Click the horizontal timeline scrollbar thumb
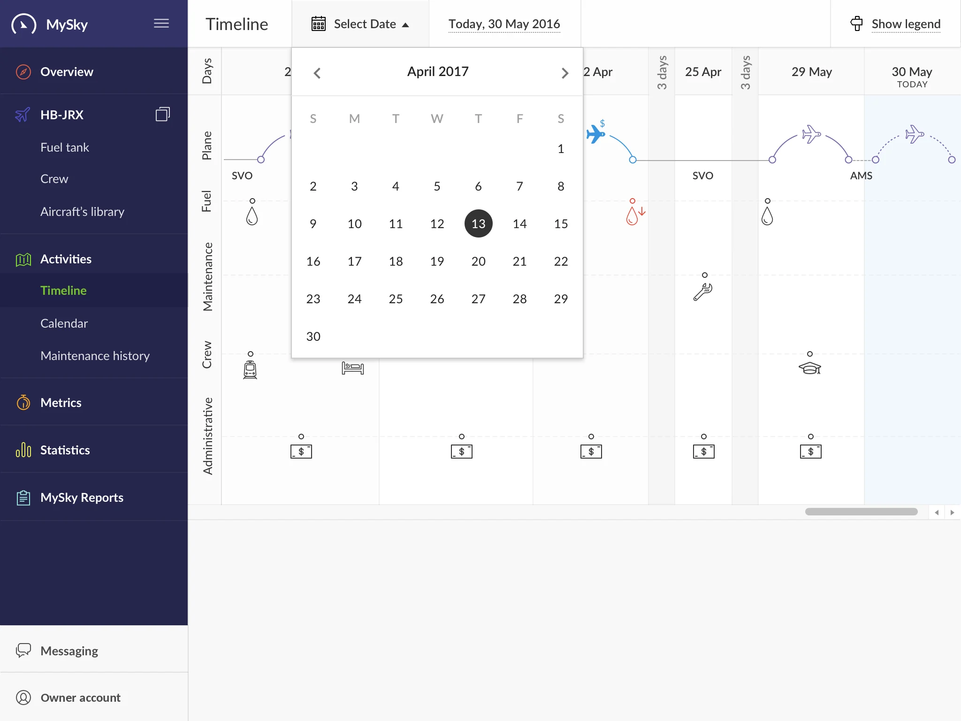The image size is (961, 721). (862, 512)
